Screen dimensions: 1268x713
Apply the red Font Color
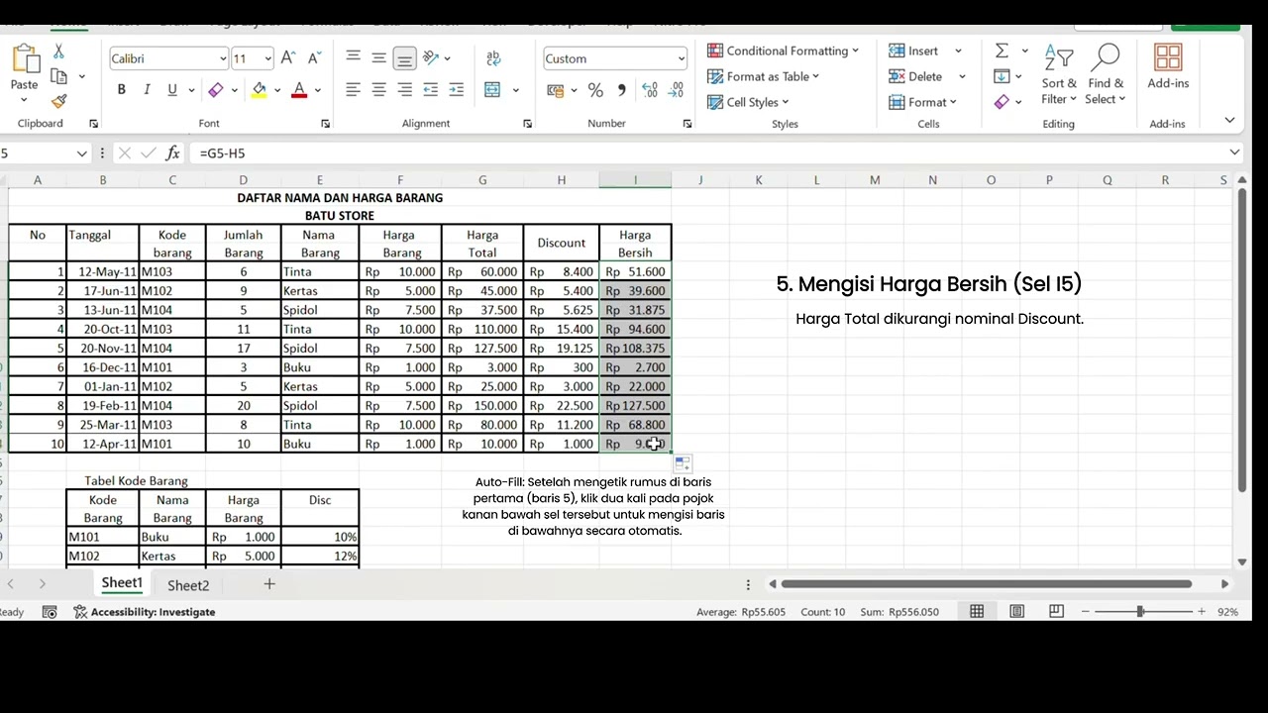(299, 90)
